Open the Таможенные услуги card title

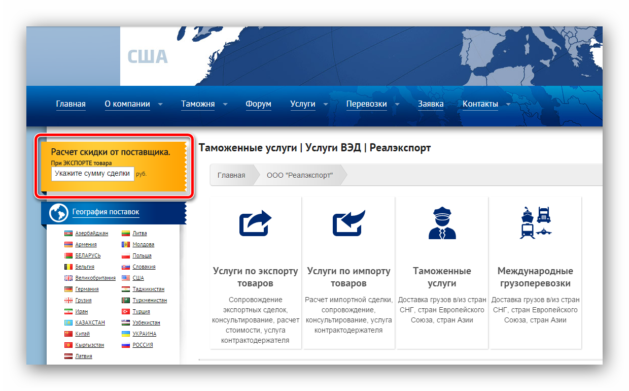442,277
